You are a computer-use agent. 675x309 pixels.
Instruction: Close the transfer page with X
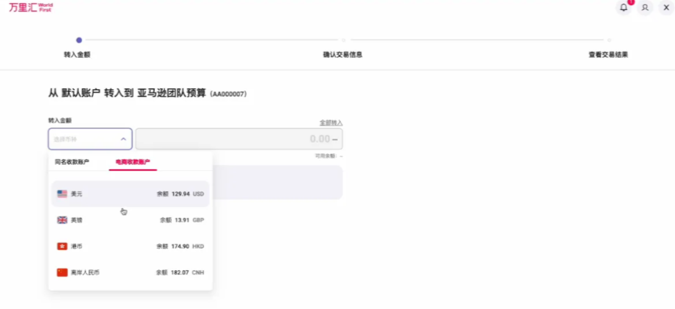(x=666, y=7)
